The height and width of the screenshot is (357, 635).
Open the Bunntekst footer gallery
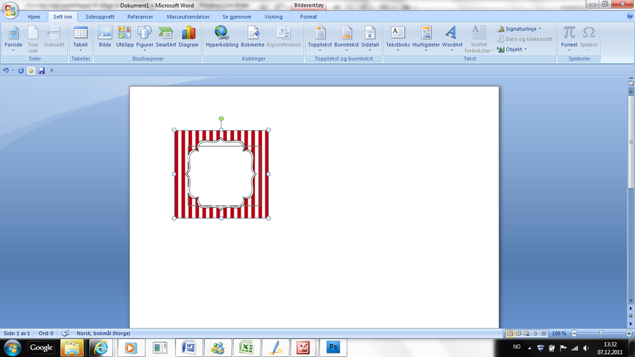(346, 38)
